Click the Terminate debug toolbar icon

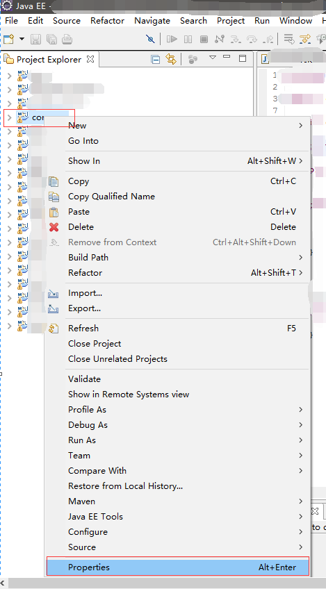click(204, 39)
